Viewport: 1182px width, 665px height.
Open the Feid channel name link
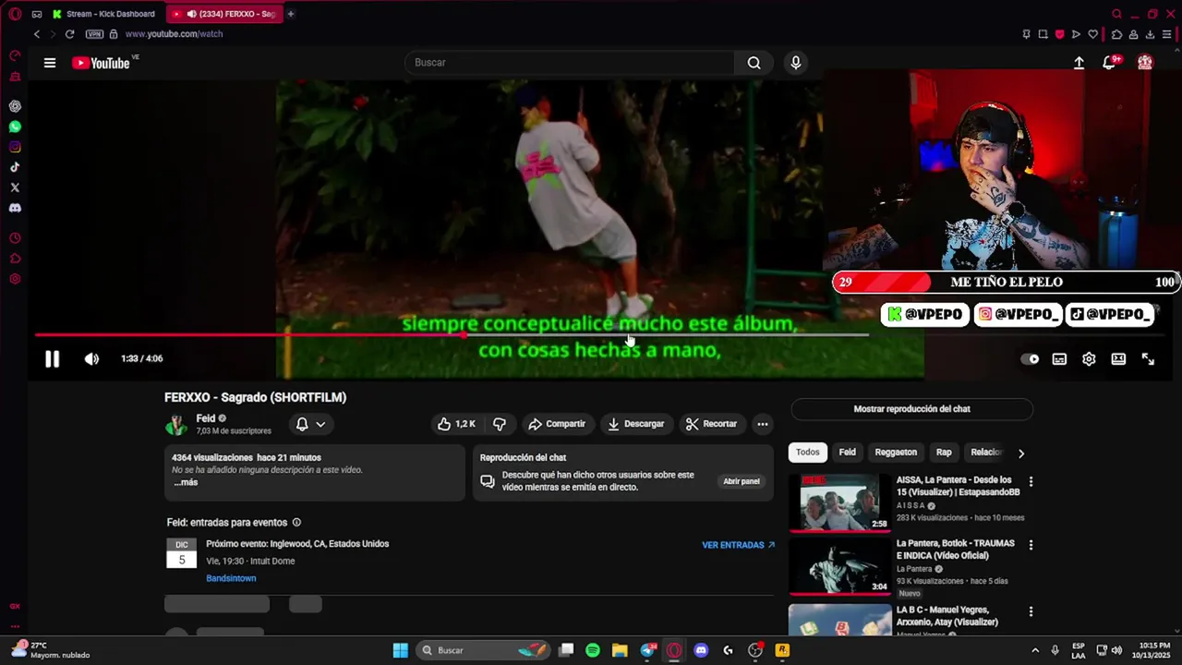click(x=206, y=418)
